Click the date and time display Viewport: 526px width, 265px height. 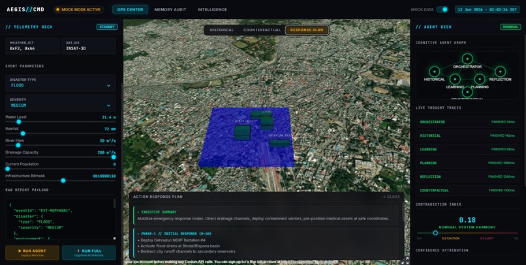[x=487, y=9]
